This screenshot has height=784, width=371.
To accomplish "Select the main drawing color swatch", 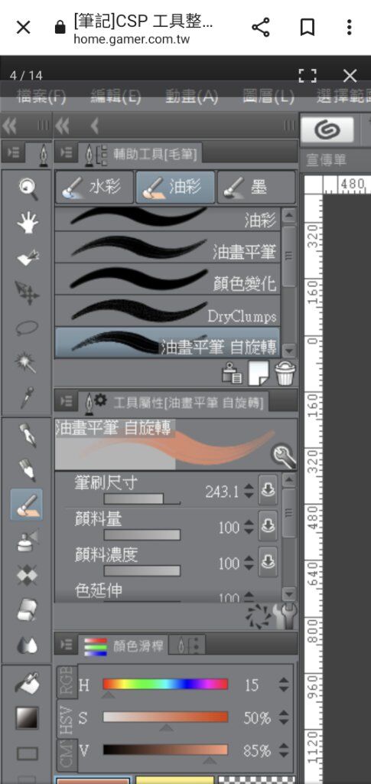I will click(93, 780).
